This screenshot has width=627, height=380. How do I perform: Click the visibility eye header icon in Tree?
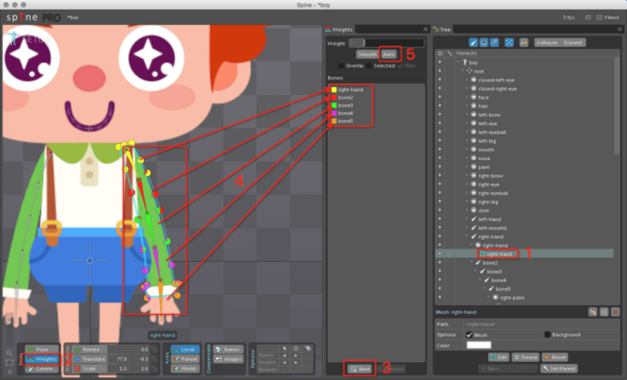coord(440,53)
